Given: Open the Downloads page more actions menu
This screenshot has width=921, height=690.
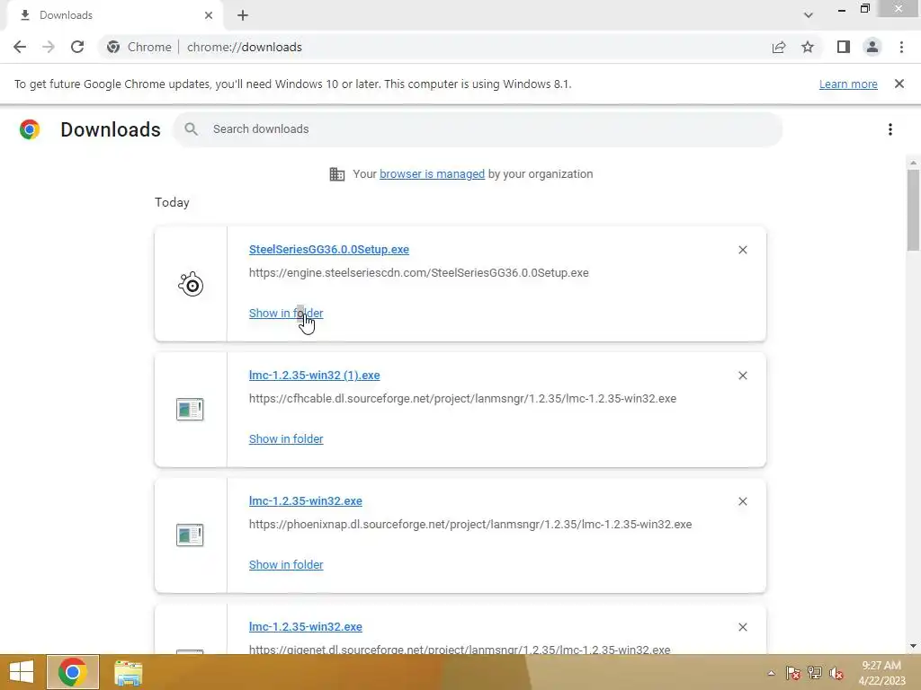Looking at the screenshot, I should coord(890,129).
